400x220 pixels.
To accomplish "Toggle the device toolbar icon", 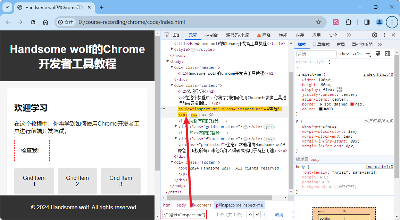I will coord(176,35).
